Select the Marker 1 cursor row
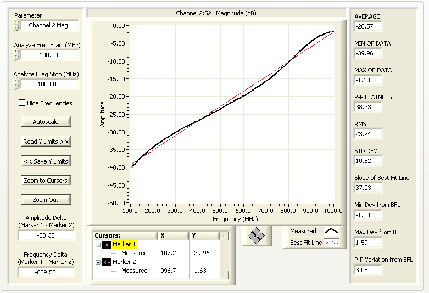Viewport: 429px width, 293px height. tap(124, 244)
